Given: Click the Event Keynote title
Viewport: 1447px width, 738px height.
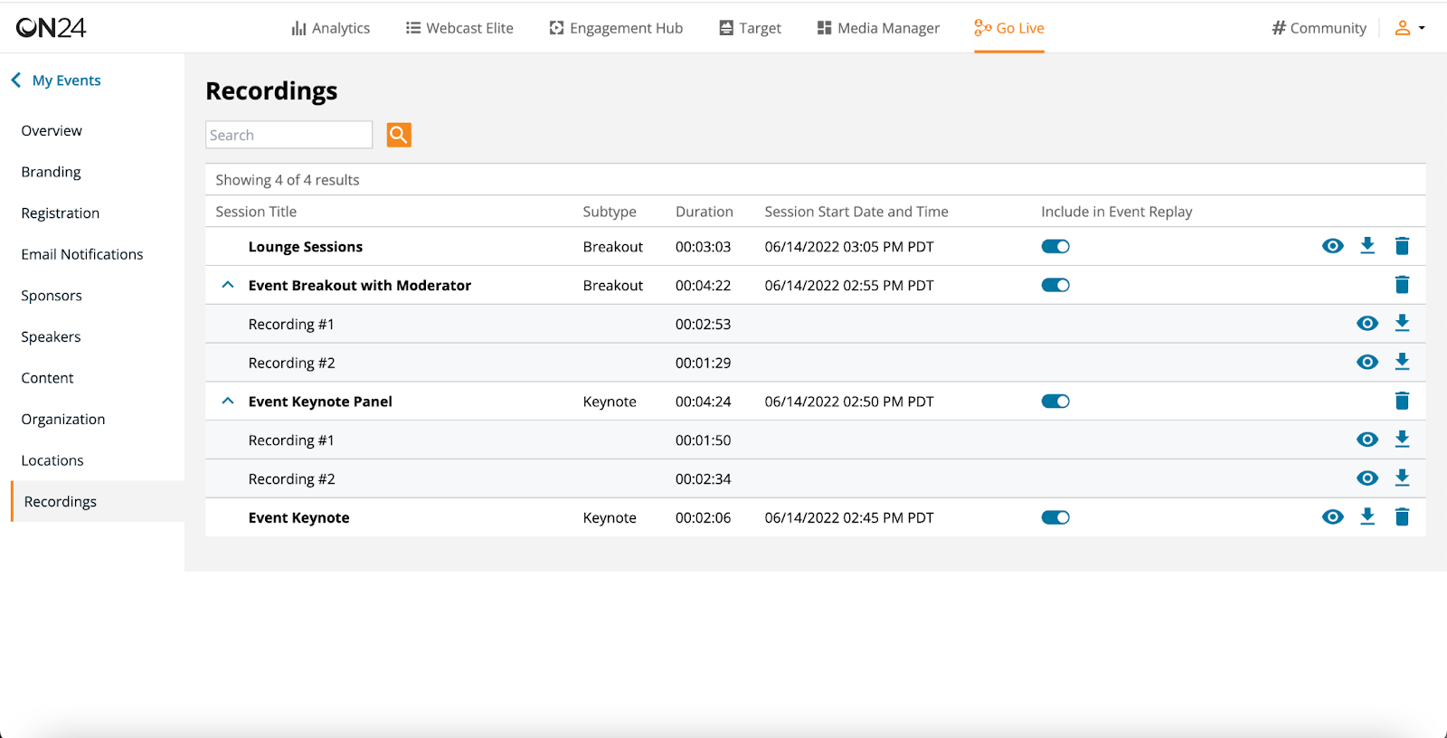Looking at the screenshot, I should pyautogui.click(x=298, y=518).
